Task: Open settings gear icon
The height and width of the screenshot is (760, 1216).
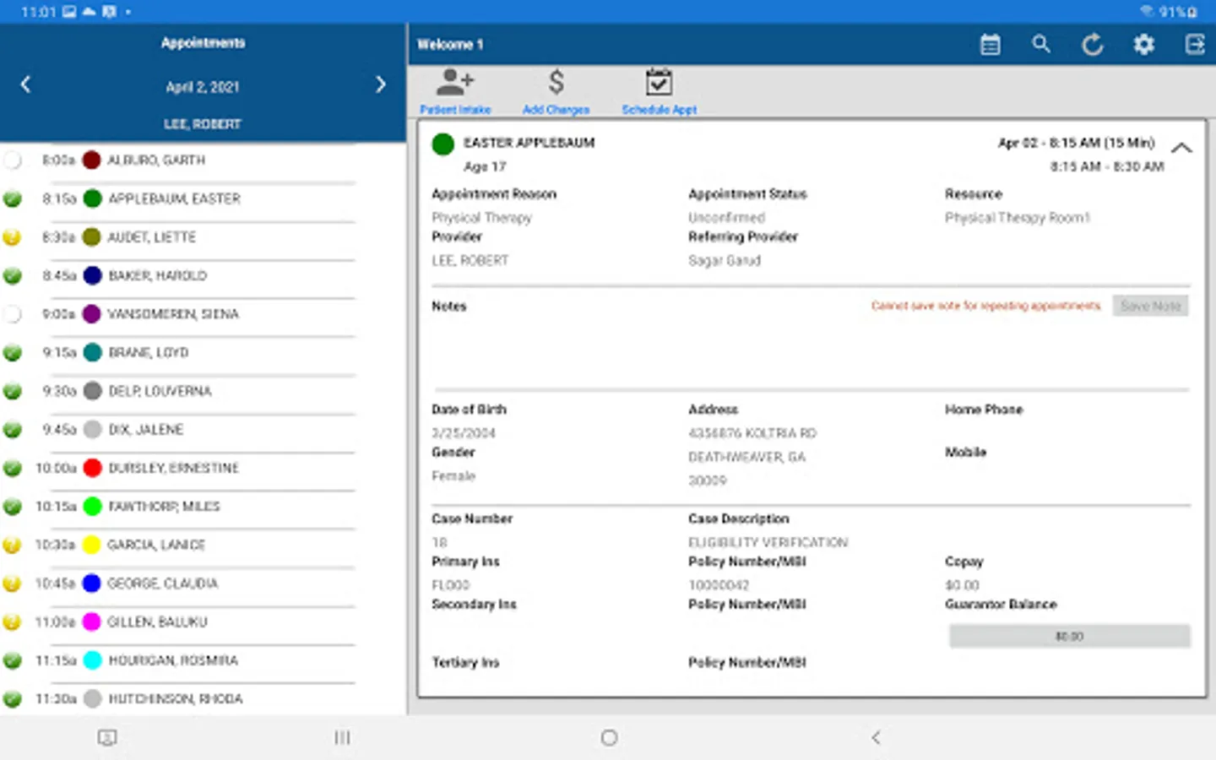Action: coord(1143,45)
